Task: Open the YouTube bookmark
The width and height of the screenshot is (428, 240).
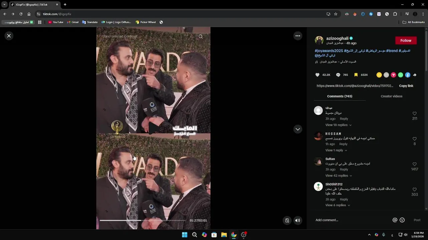Action: click(56, 22)
